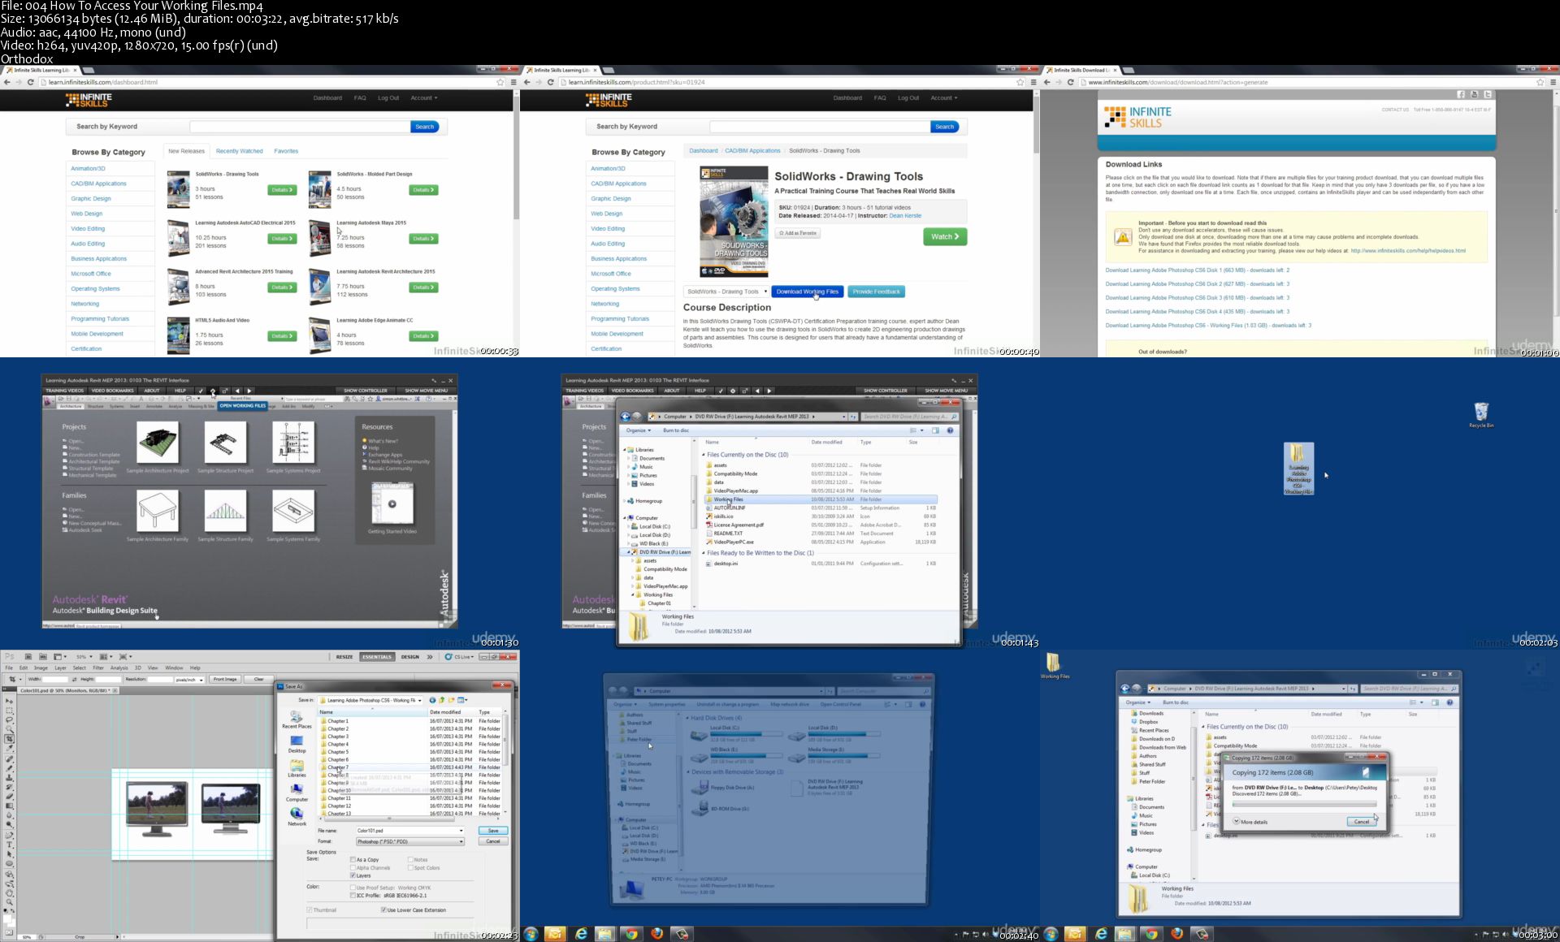Uncheck the Layers save option

coord(353,875)
